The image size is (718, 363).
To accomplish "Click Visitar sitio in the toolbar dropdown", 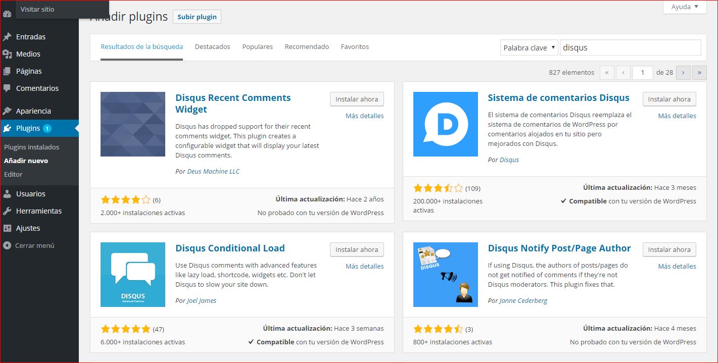I will click(37, 9).
